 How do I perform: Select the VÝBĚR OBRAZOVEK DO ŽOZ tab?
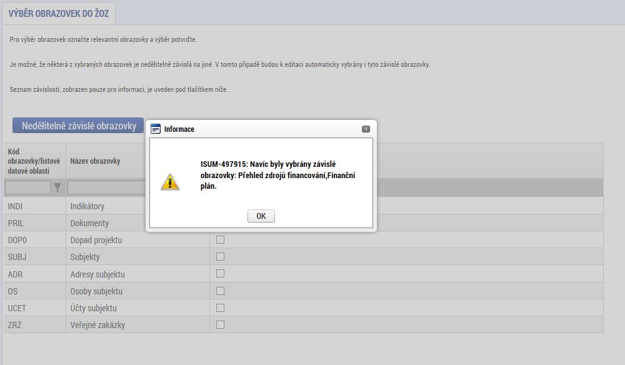tap(59, 14)
